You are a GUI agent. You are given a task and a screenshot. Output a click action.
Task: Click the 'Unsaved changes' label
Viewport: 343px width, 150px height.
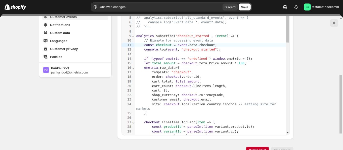(113, 7)
